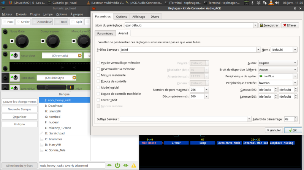Click the OK button in JACK settings

(x=293, y=130)
